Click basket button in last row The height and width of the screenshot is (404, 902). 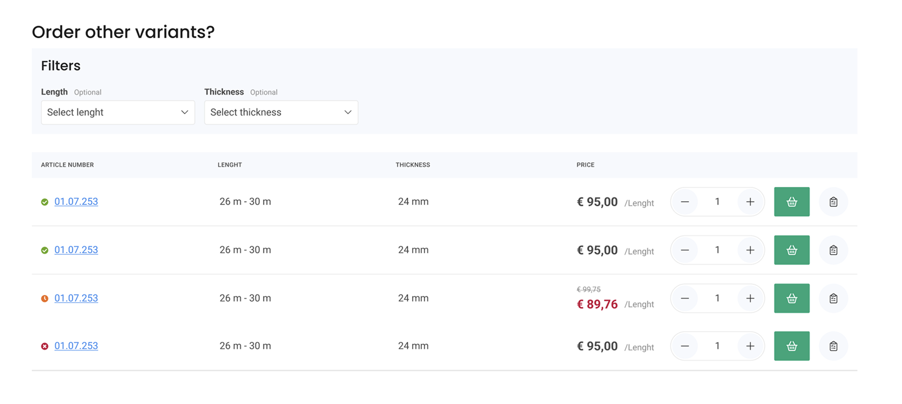coord(791,346)
